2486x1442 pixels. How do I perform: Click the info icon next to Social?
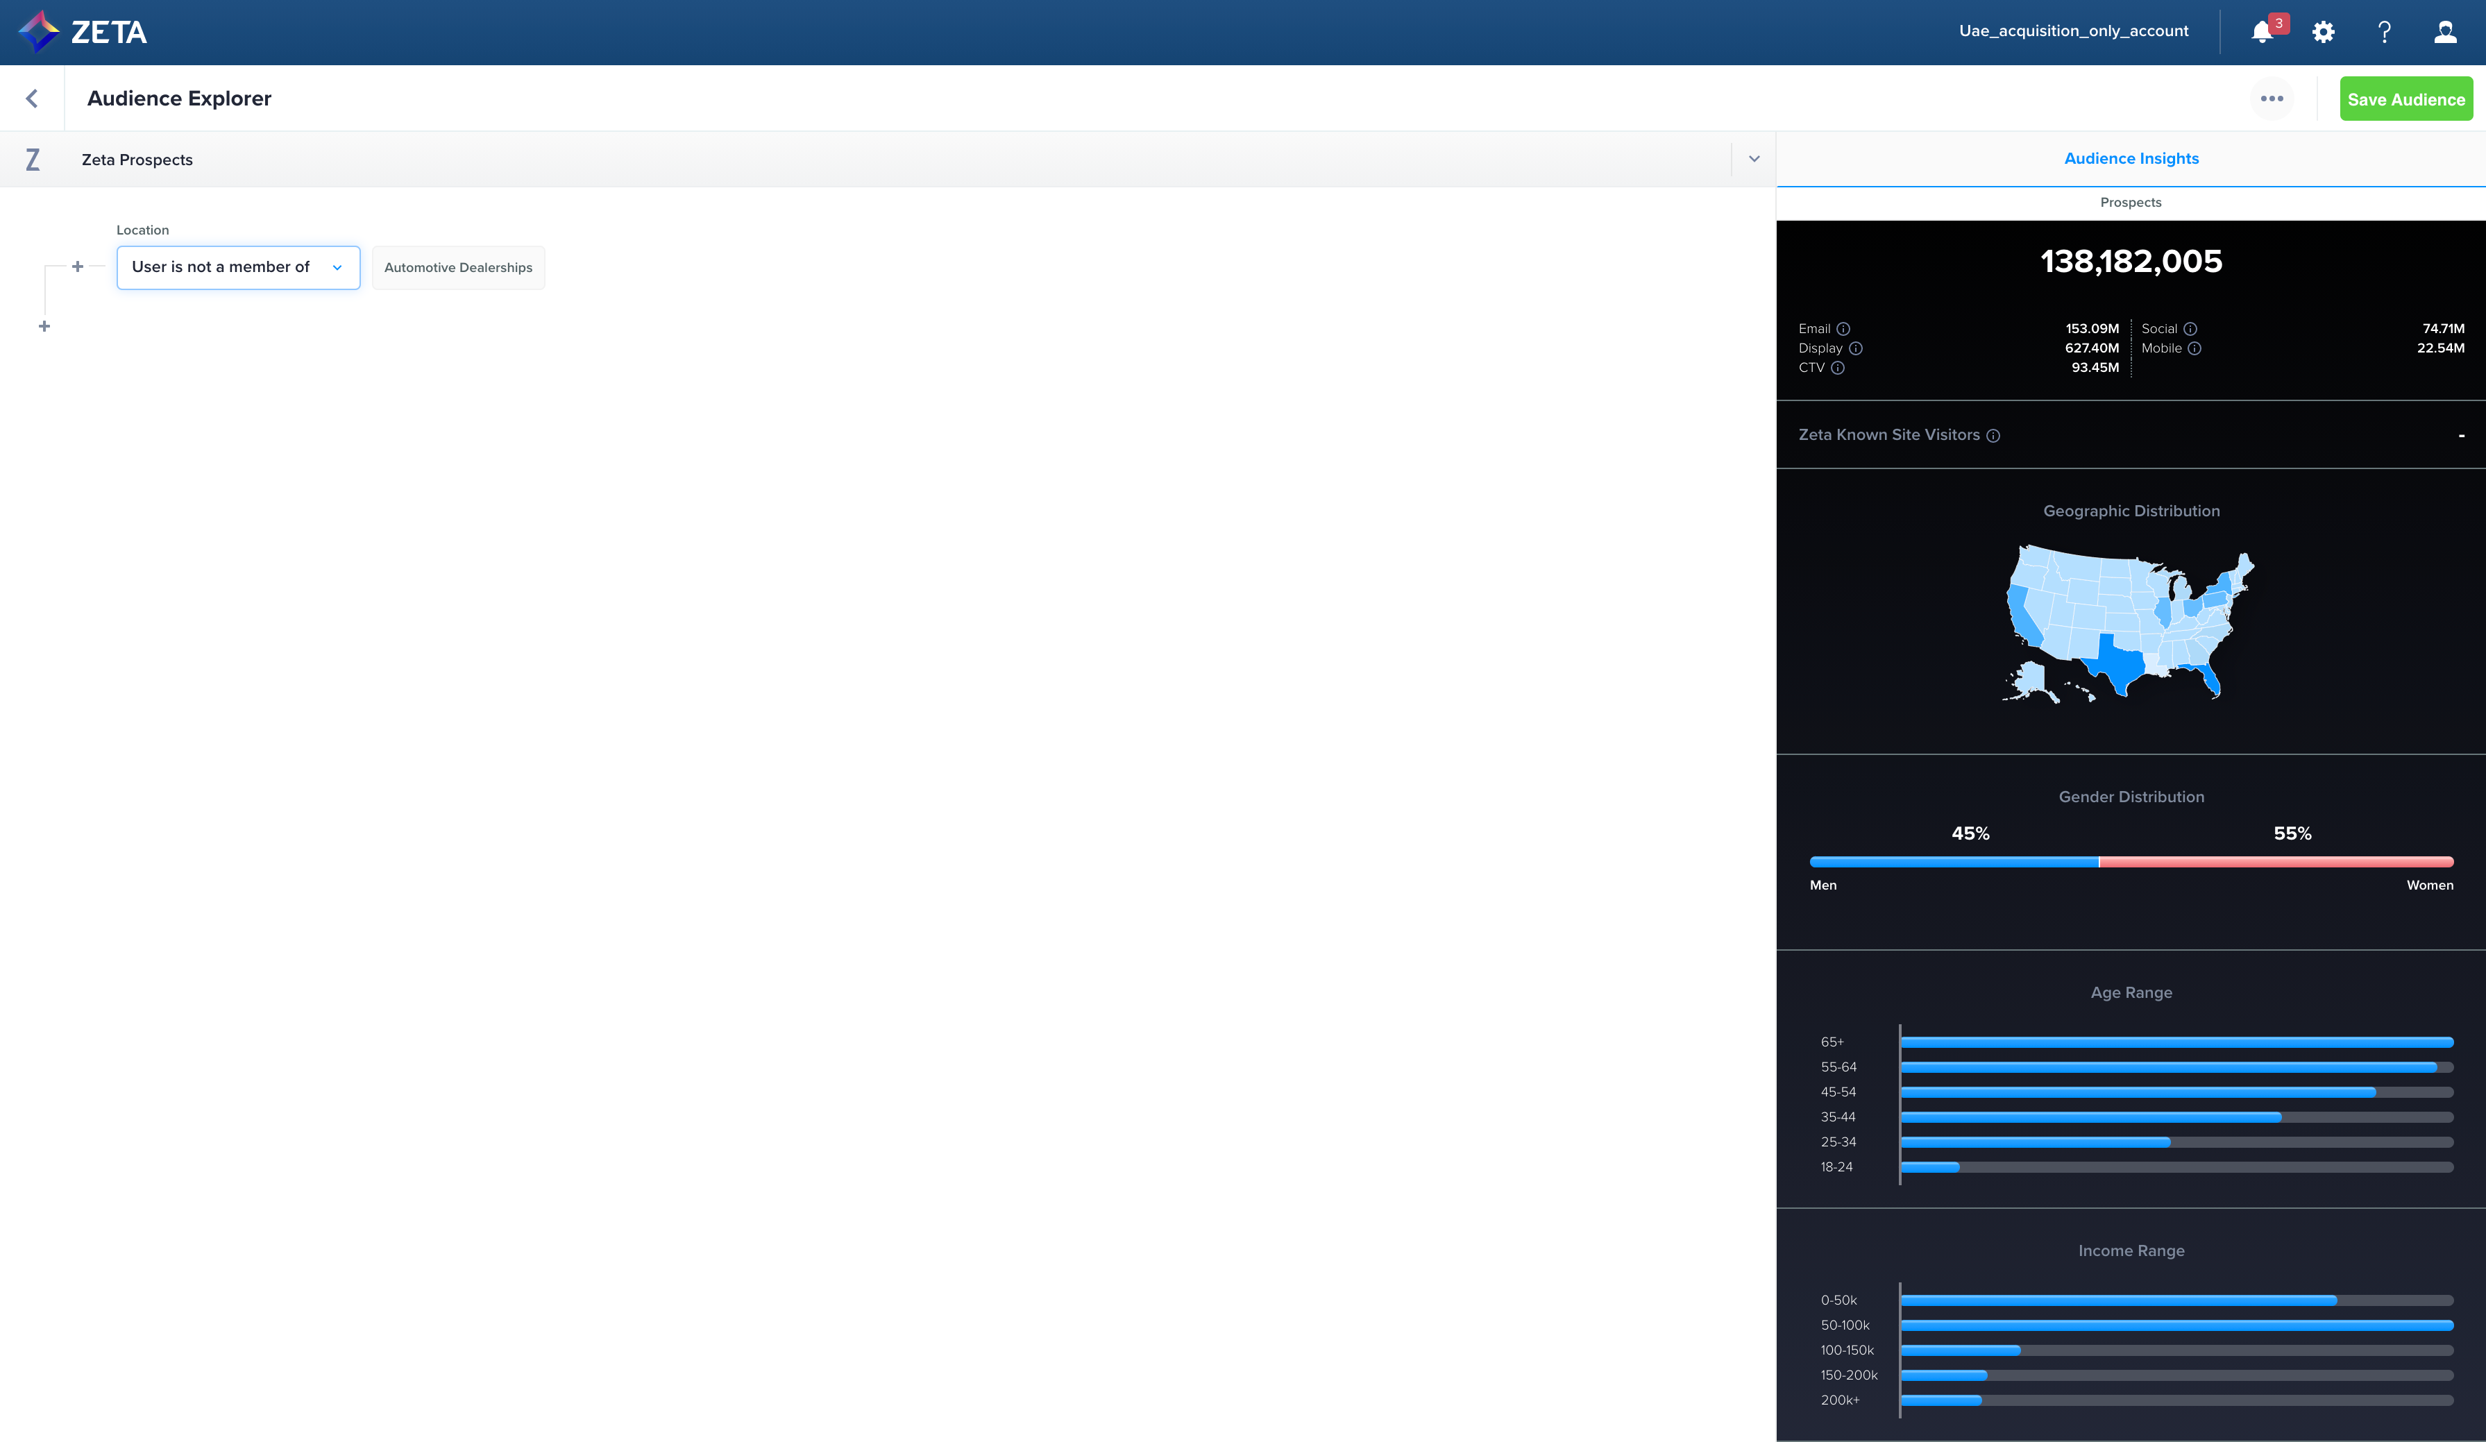click(x=2190, y=330)
